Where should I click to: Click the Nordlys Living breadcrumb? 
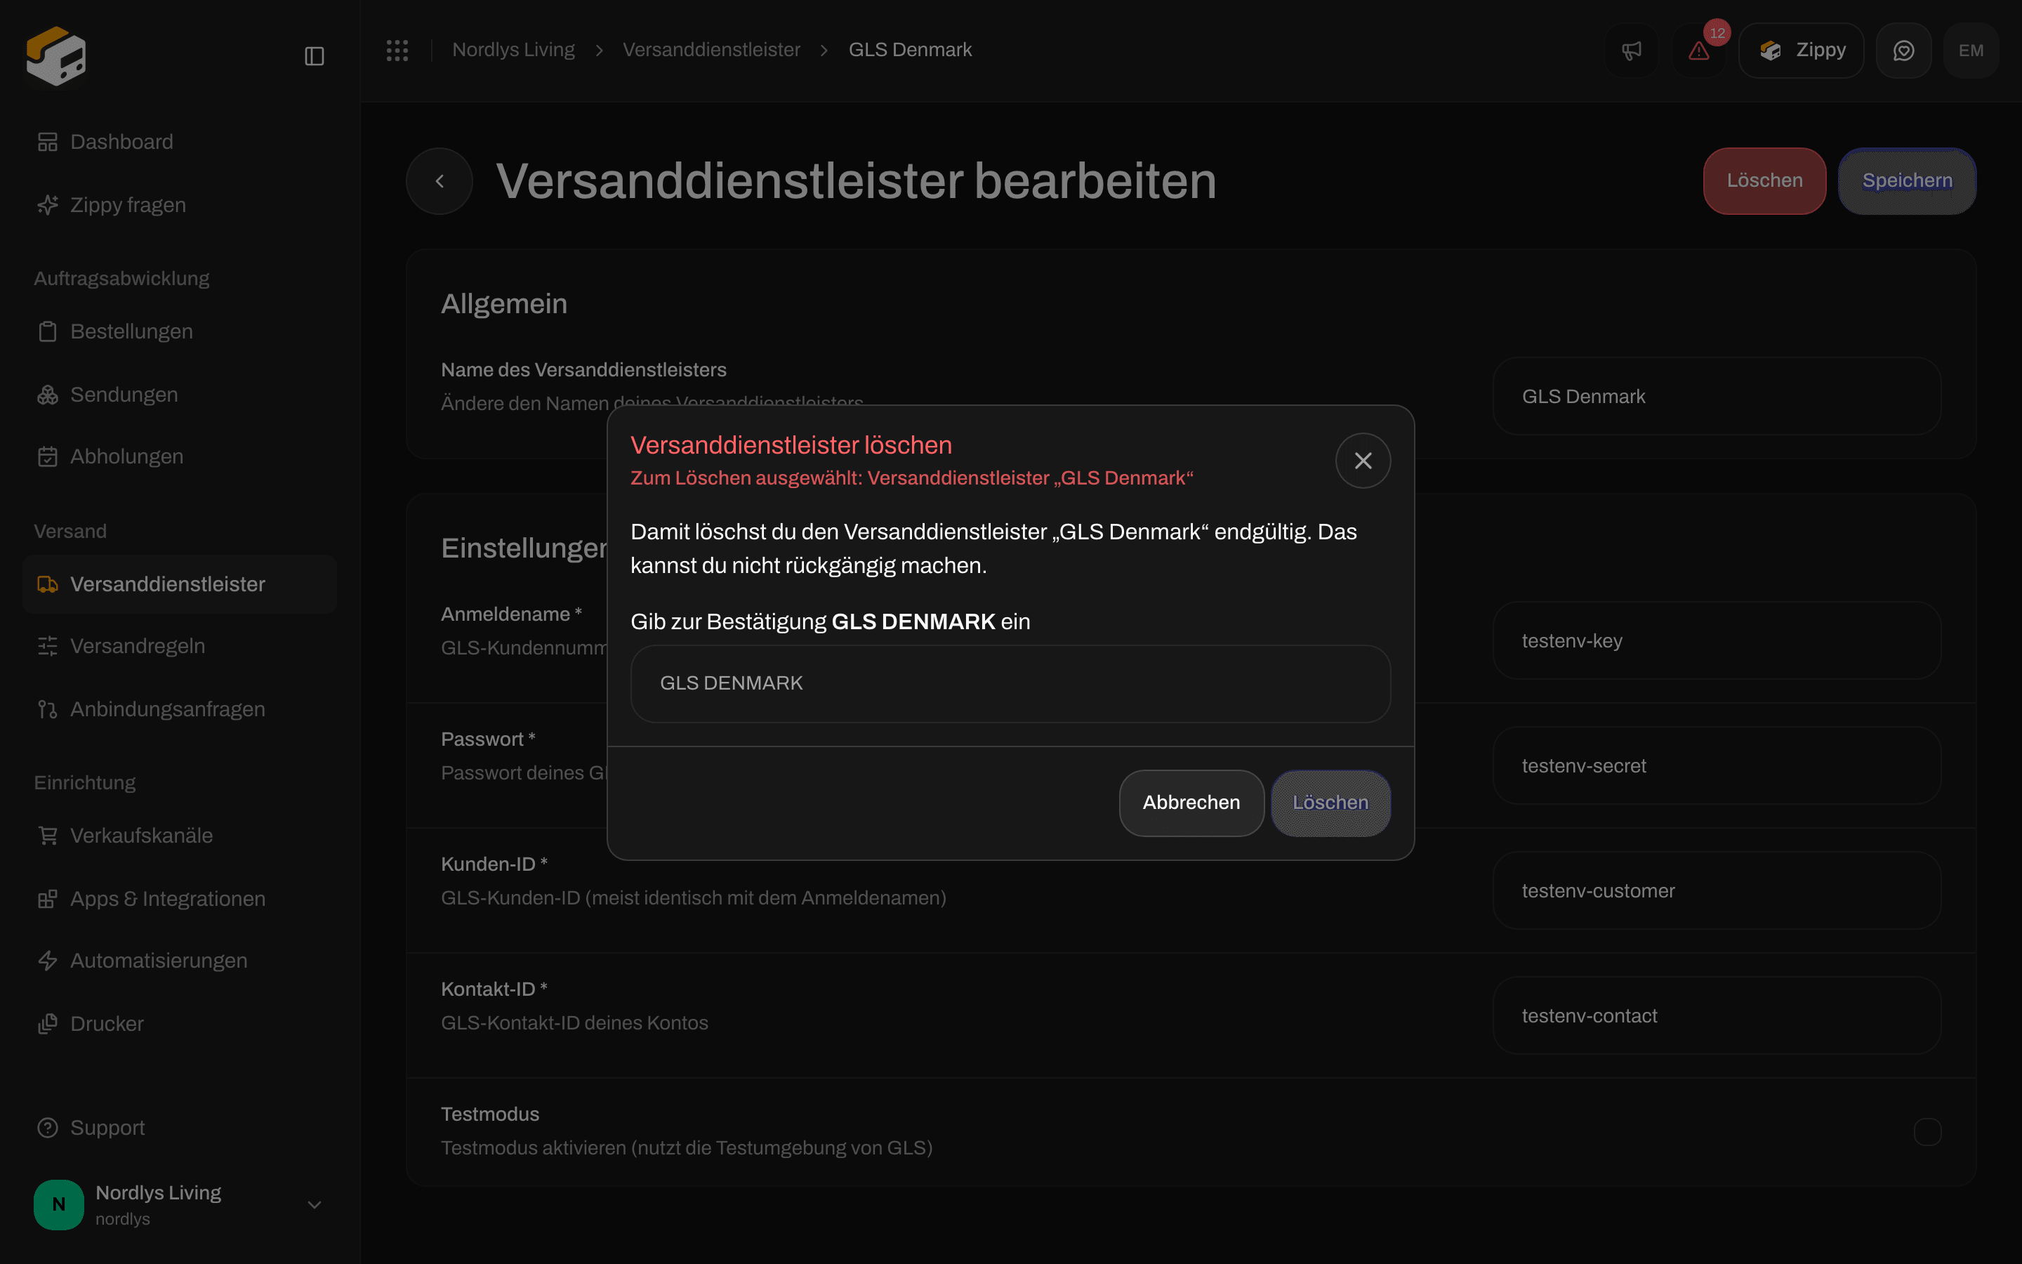tap(513, 50)
